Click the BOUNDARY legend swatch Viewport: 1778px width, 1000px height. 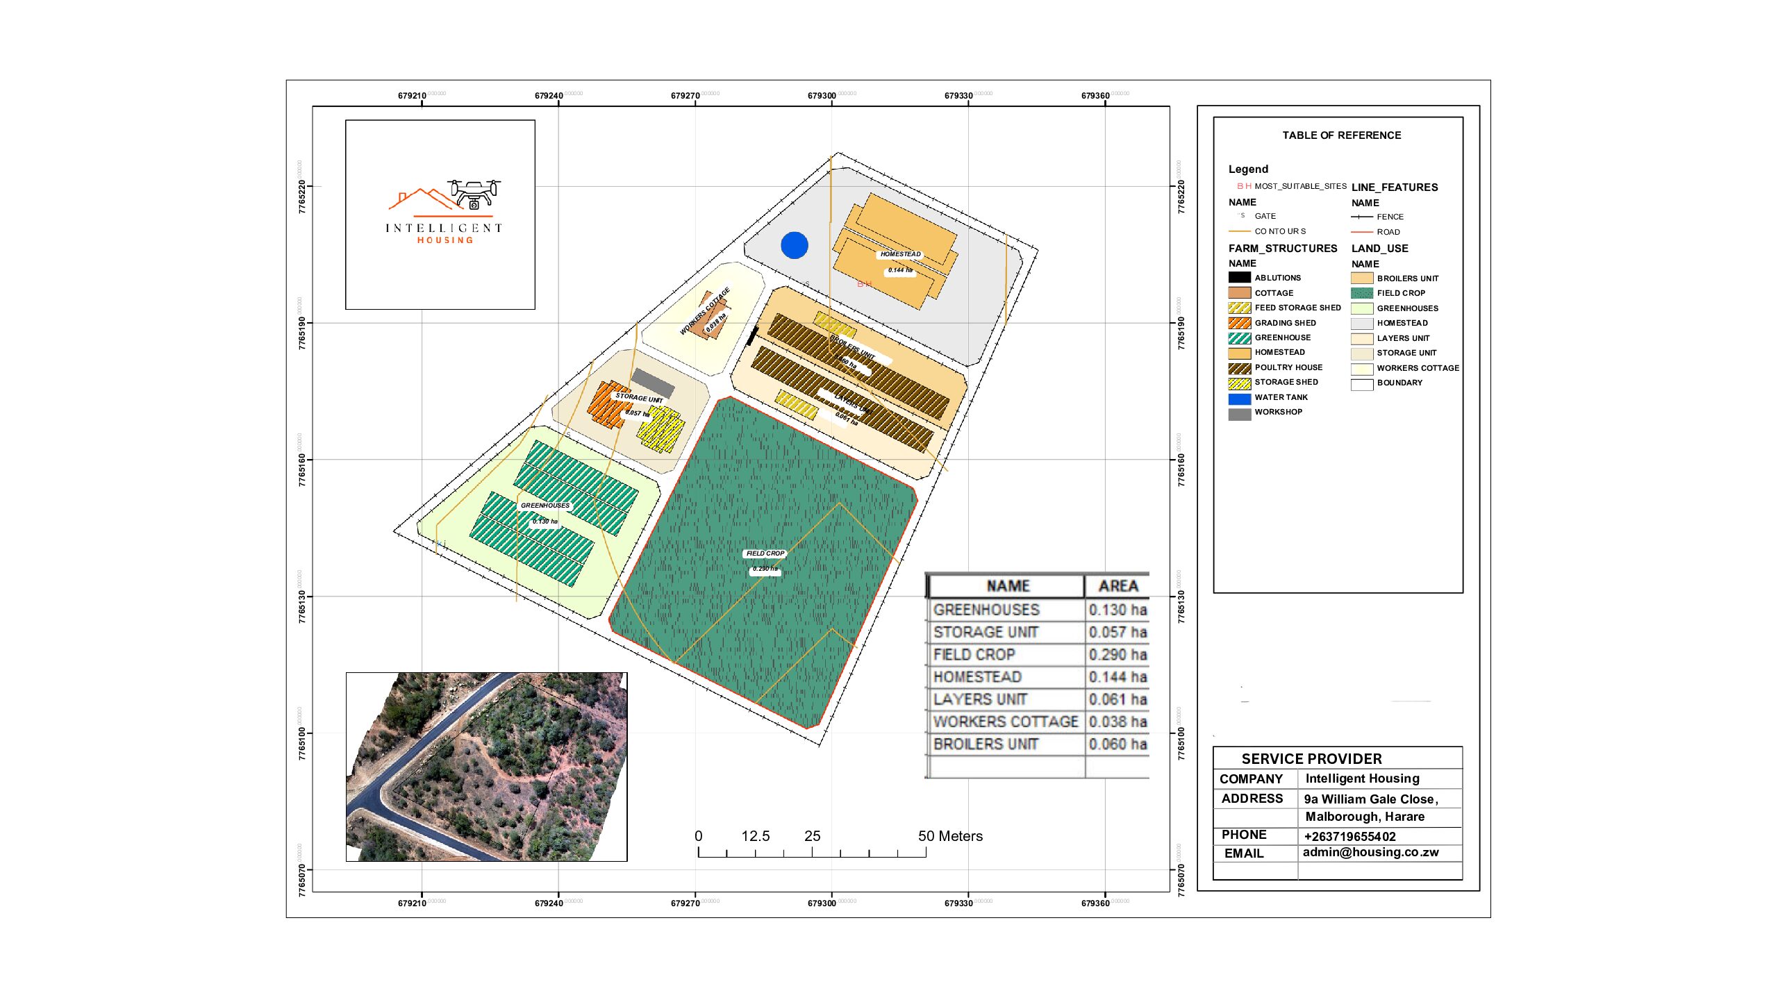point(1362,384)
